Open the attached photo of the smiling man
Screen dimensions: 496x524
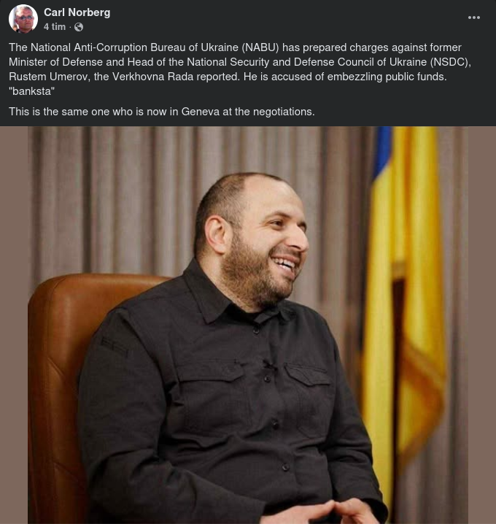[248, 325]
